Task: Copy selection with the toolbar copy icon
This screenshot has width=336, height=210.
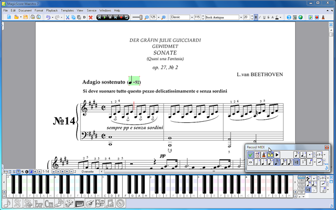Action: (73, 17)
